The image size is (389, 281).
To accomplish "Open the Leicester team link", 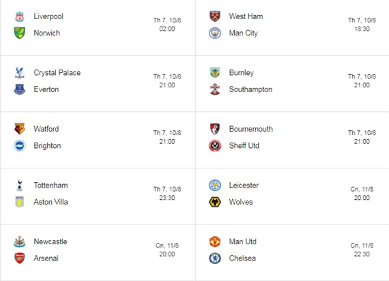I will pos(244,186).
